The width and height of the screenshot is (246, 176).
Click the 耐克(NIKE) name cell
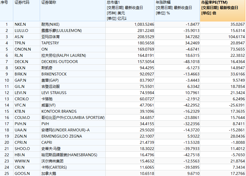pyautogui.click(x=73, y=24)
